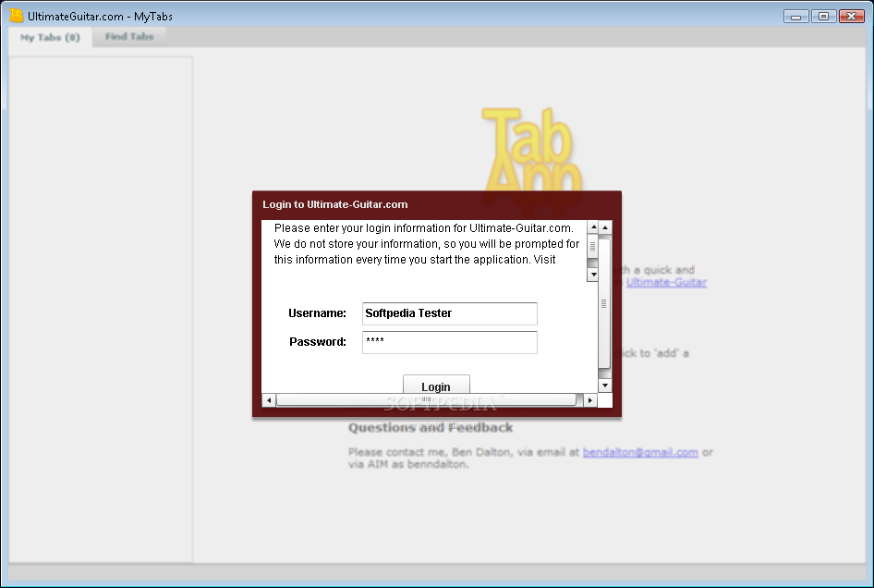Switch to the My Tabs (0) tab

[50, 37]
